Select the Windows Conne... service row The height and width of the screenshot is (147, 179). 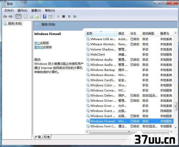(129, 90)
